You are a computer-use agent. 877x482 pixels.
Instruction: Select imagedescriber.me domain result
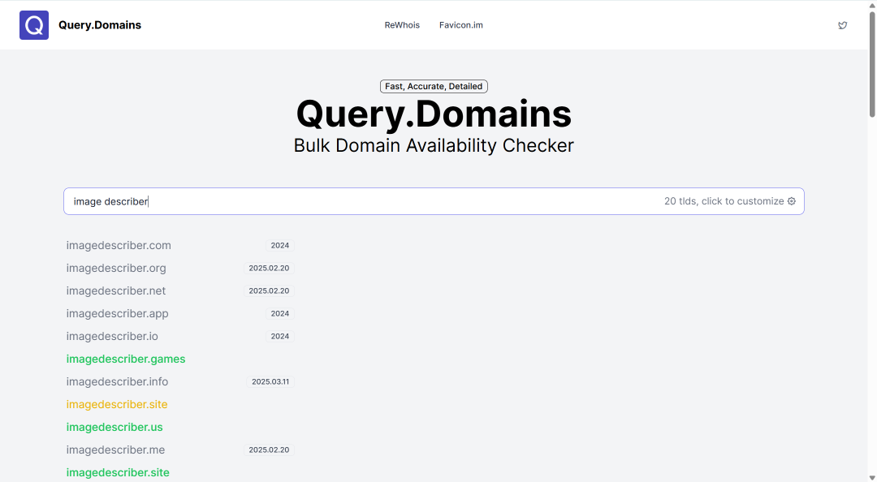click(x=115, y=450)
